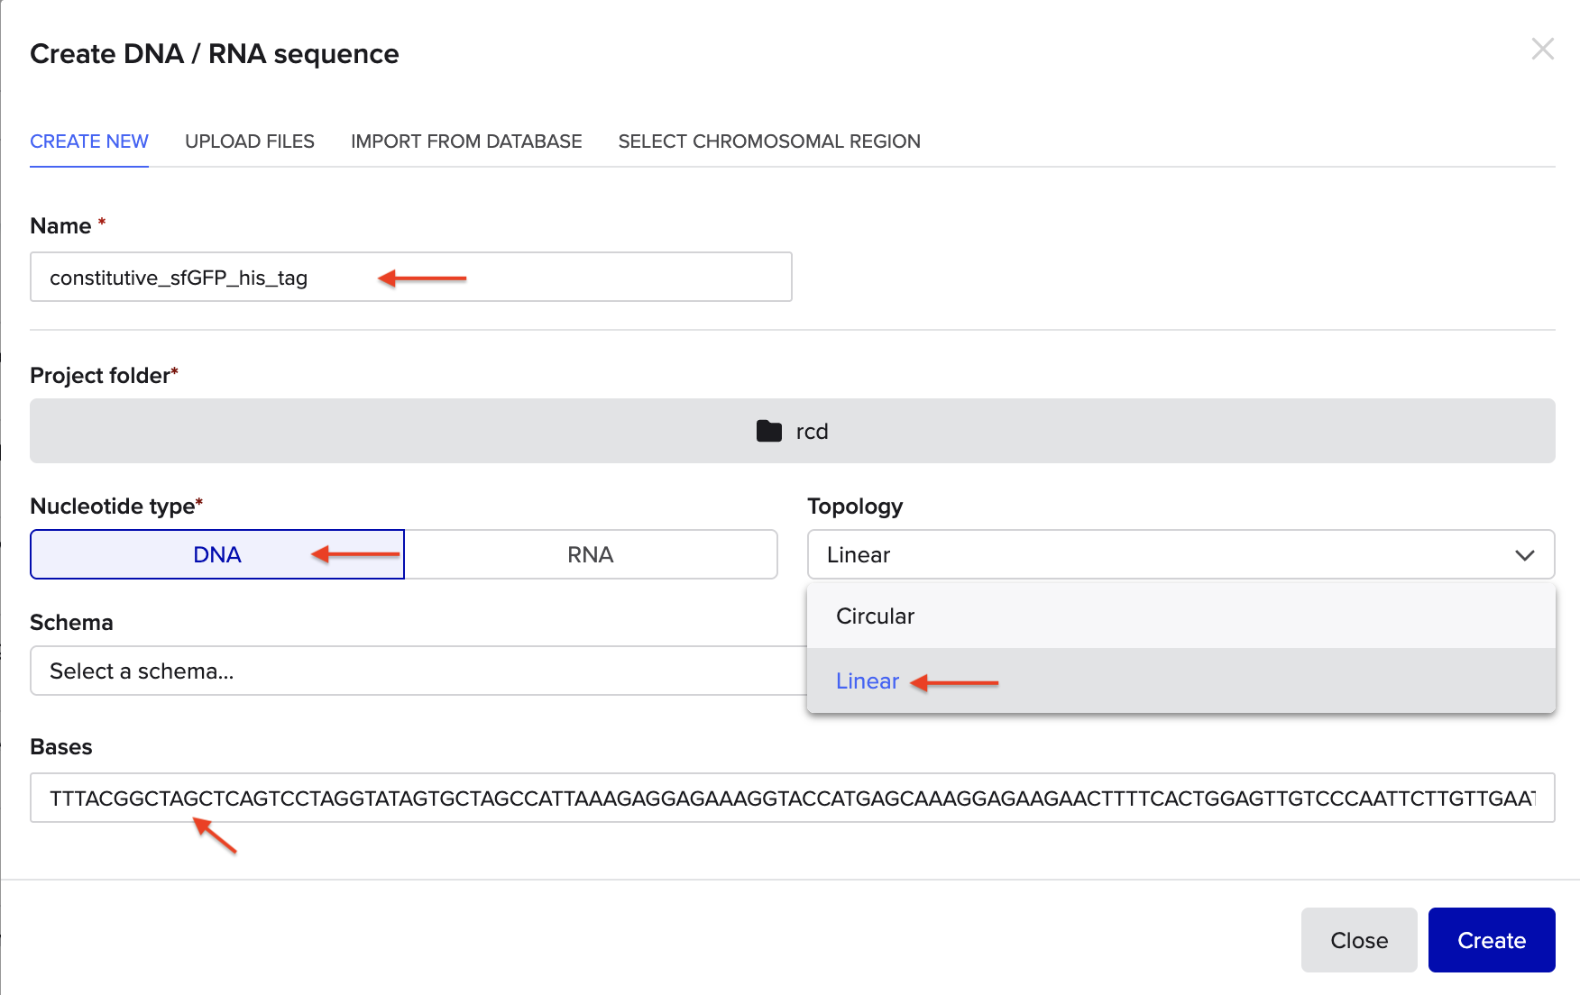Open the Select Chromosomal Region tab

(768, 141)
